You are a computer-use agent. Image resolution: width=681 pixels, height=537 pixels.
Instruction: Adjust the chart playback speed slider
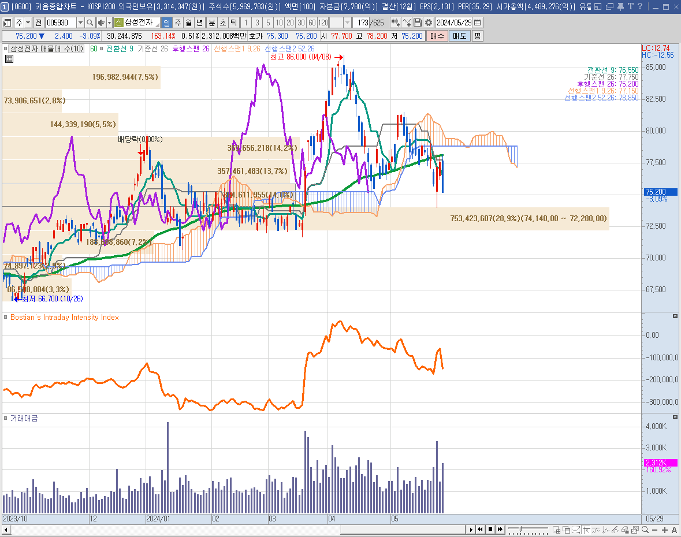(521, 528)
